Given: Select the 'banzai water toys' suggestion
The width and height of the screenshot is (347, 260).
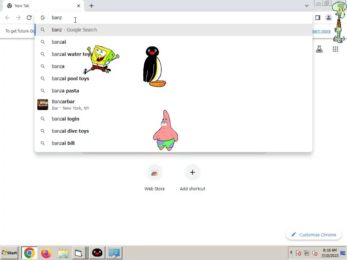Looking at the screenshot, I should click(173, 54).
